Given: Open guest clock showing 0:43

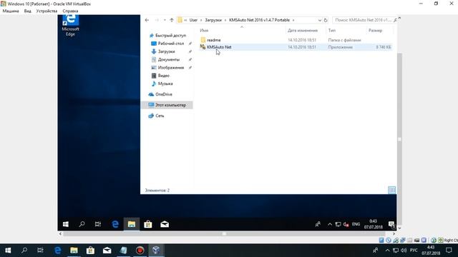Looking at the screenshot, I should tap(374, 224).
